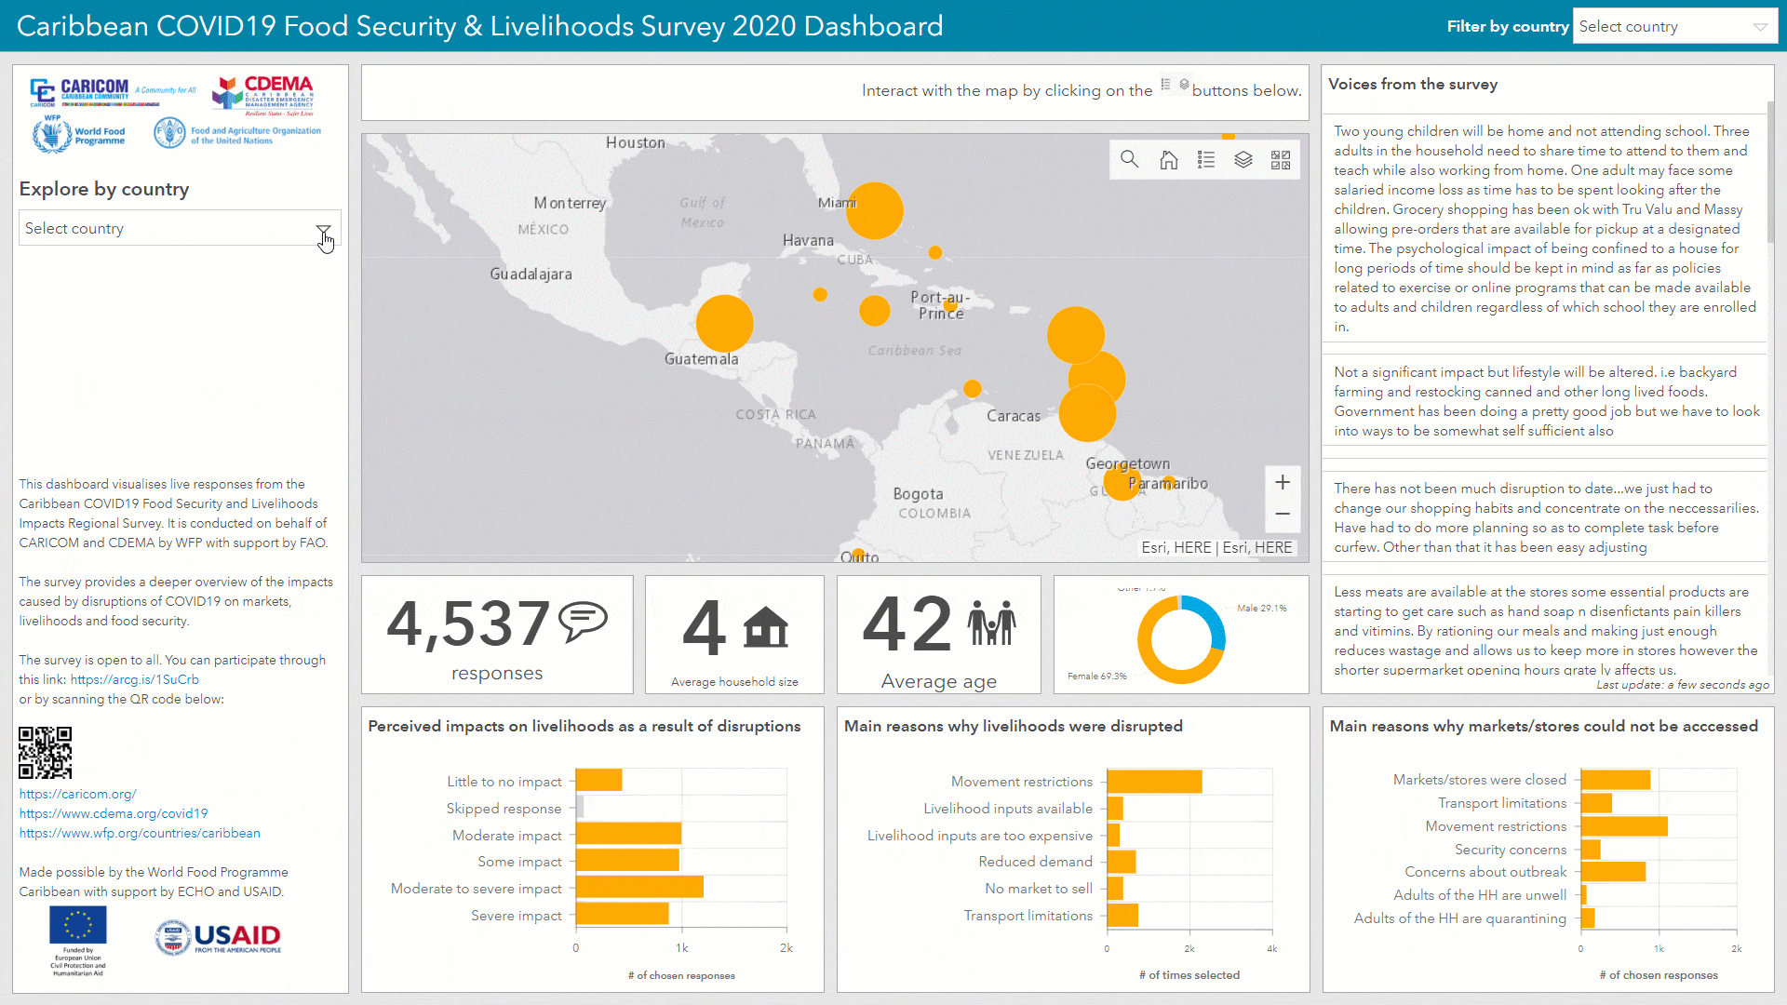Open the map search tool
The width and height of the screenshot is (1787, 1005).
(x=1129, y=159)
